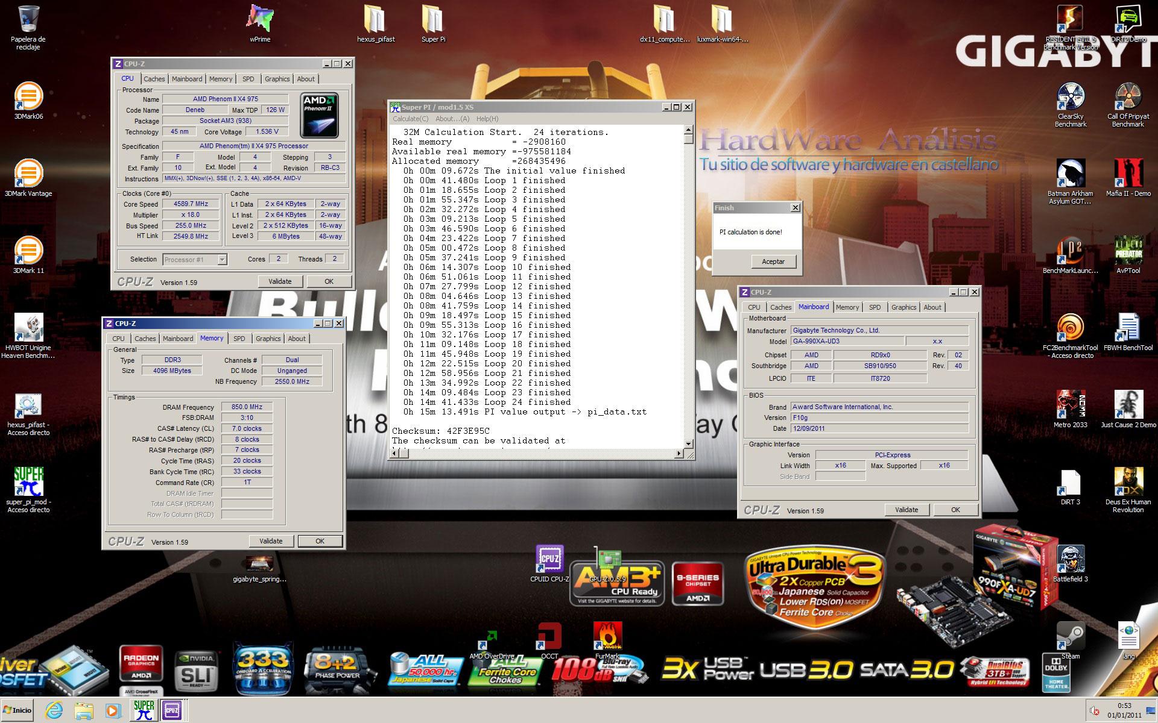Open the Inicio start button
Screen dimensions: 1158x723
(17, 710)
